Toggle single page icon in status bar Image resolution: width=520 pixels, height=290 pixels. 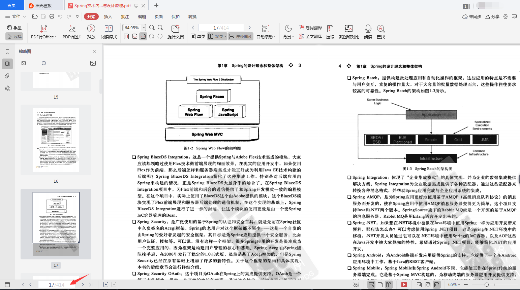pos(380,285)
